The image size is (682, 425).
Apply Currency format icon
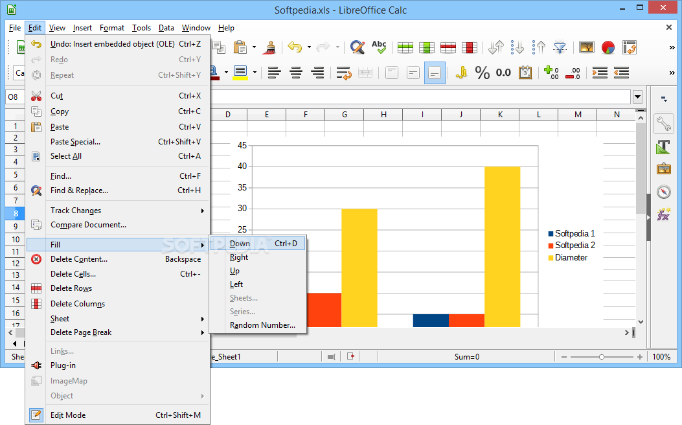pos(461,72)
